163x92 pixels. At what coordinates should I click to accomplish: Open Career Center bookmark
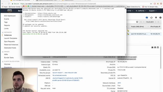point(15,7)
